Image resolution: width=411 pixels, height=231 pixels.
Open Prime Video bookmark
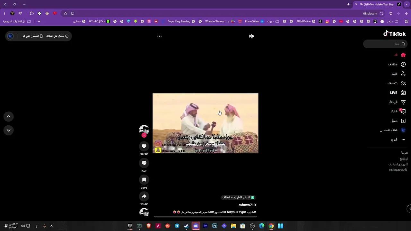click(x=254, y=21)
